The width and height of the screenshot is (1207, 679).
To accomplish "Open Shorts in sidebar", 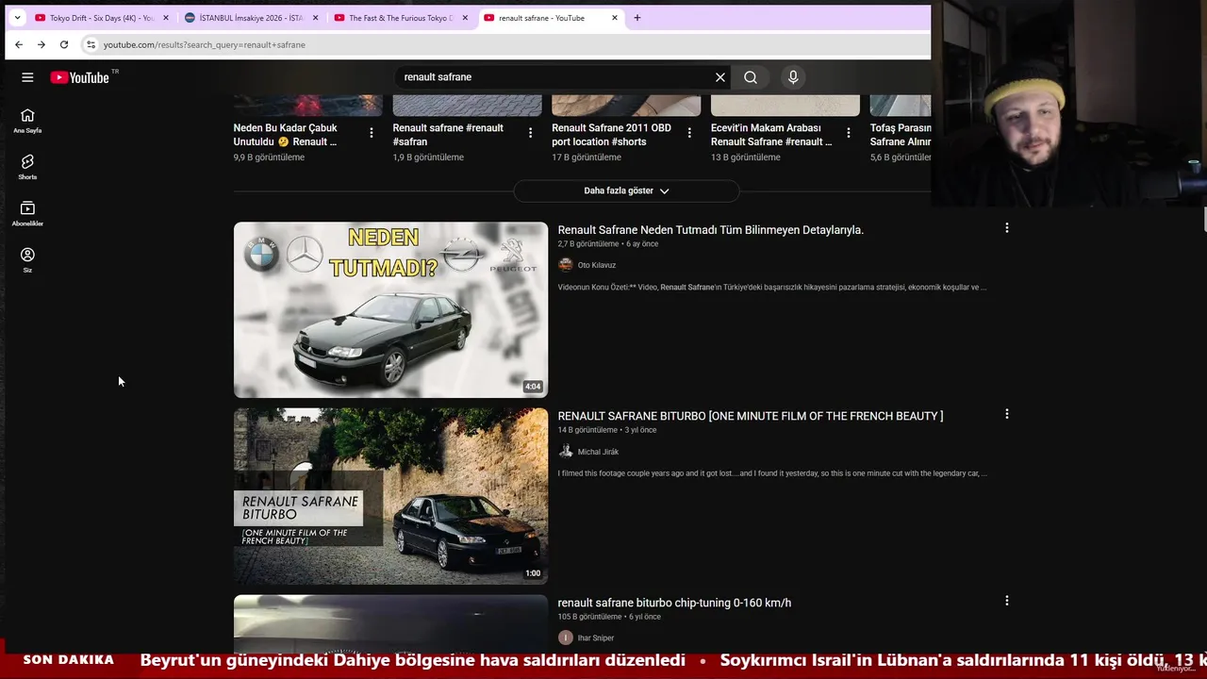I will [27, 167].
